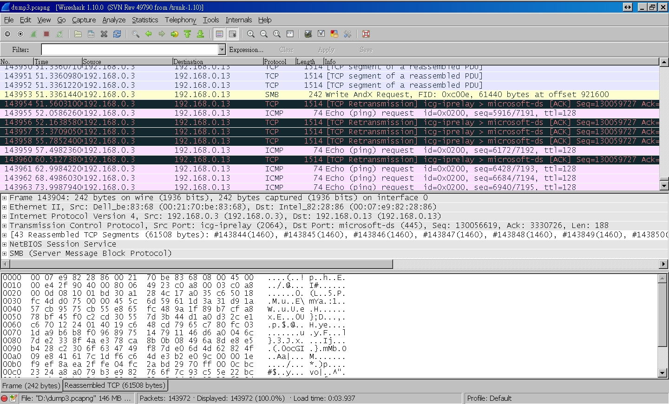This screenshot has width=669, height=404.
Task: Jump to first packet icon
Action: [188, 34]
